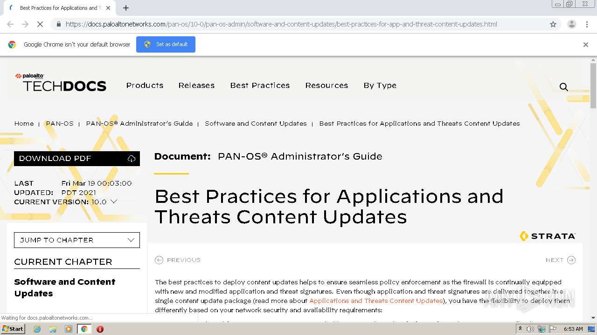Screen dimensions: 597x335
Task: Click the 6:53 AM clock
Action: coord(574,329)
